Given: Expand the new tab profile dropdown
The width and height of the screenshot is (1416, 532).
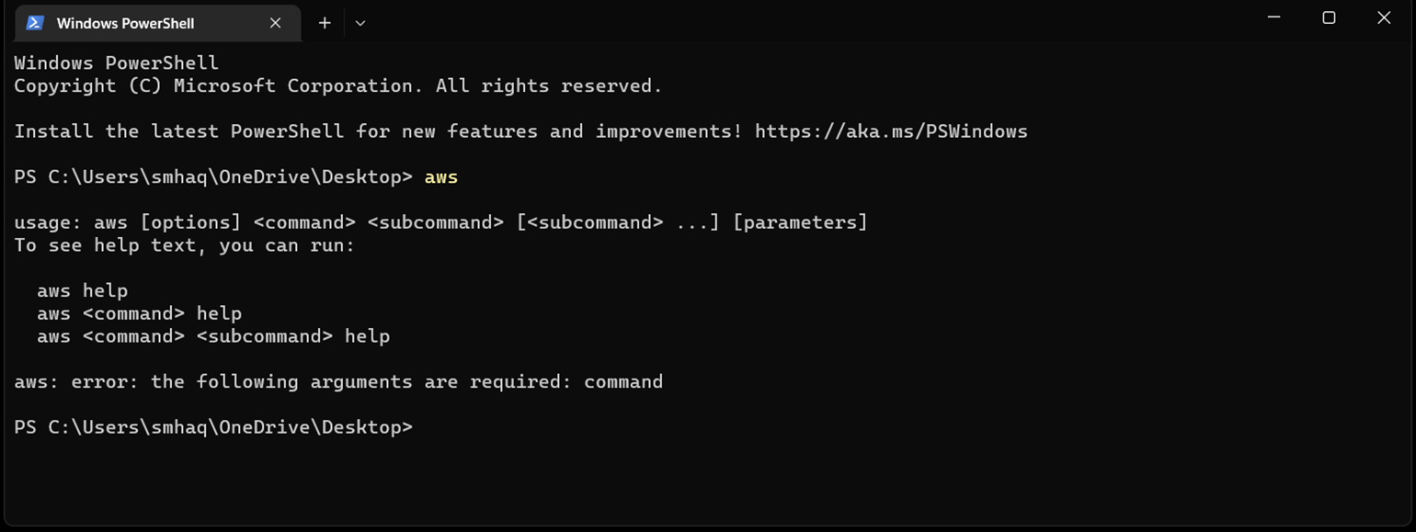Looking at the screenshot, I should coord(360,23).
